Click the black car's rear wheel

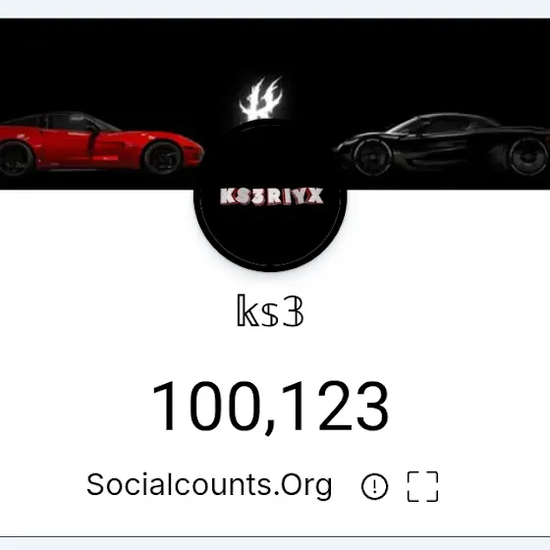point(528,157)
